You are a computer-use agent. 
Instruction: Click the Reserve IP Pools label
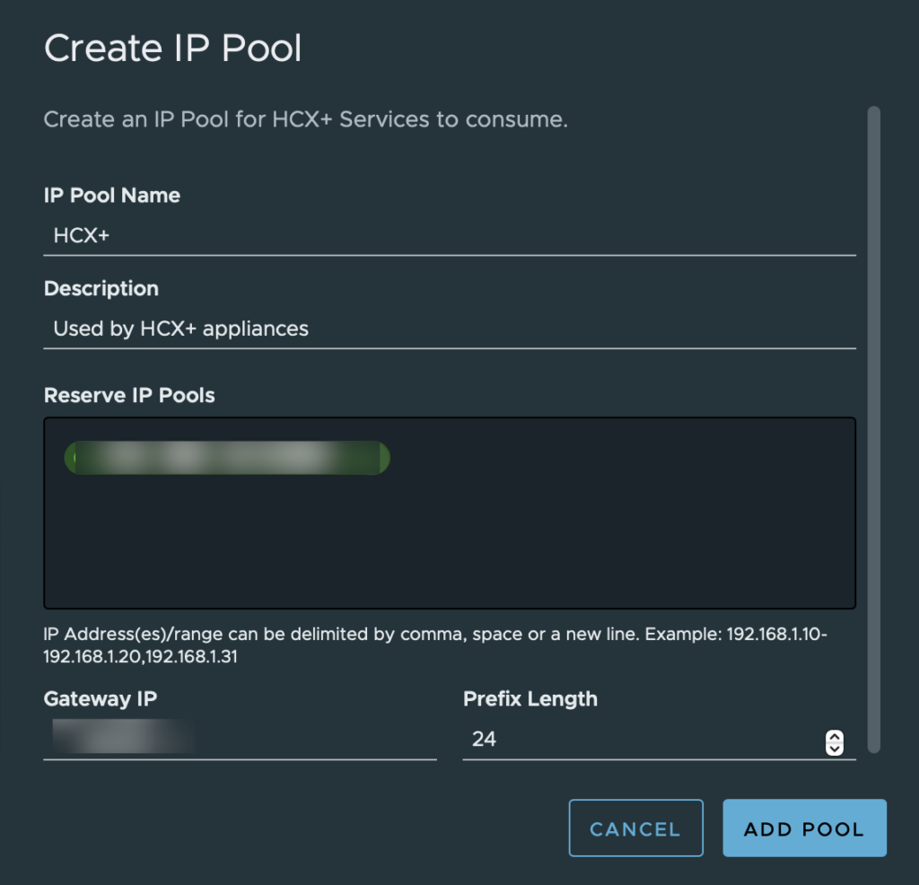click(129, 395)
